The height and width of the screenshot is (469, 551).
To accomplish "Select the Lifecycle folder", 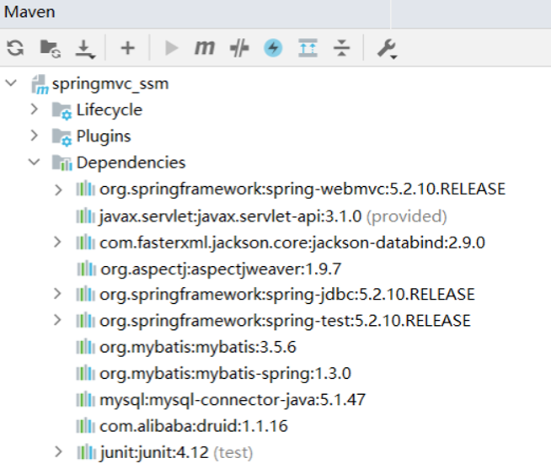I will (110, 110).
